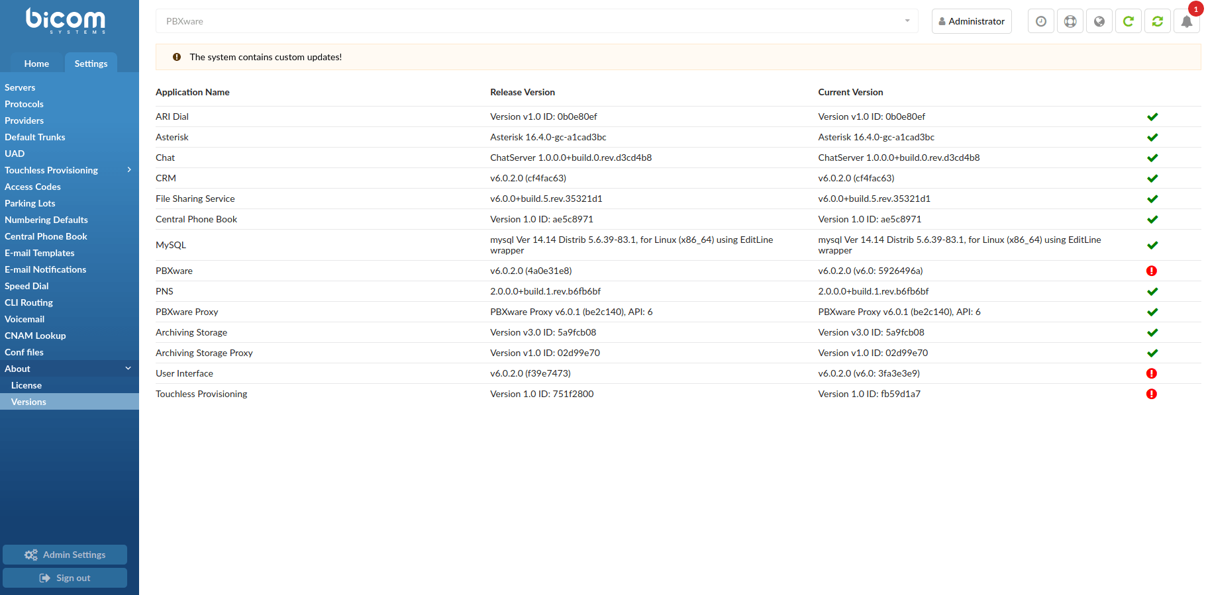Click the Application Name column header
Image resolution: width=1206 pixels, height=595 pixels.
click(193, 92)
